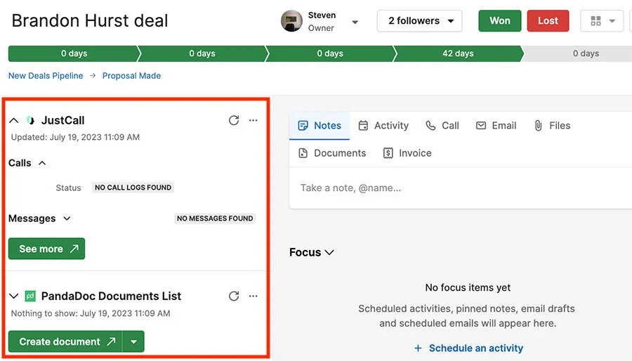Click the No focus items yet text
The image size is (632, 361).
tap(468, 288)
